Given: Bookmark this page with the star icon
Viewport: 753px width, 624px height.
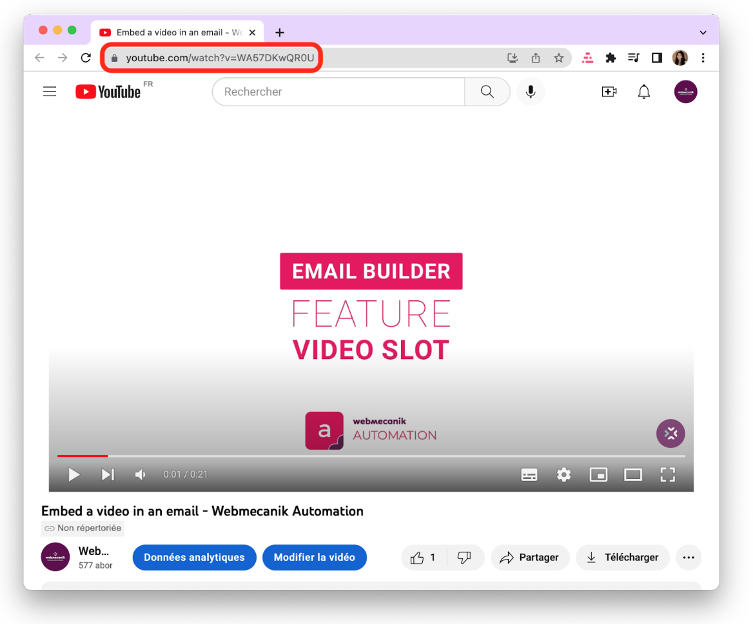Looking at the screenshot, I should [x=558, y=58].
